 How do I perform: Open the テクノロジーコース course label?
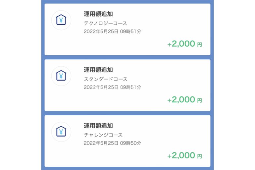105,23
